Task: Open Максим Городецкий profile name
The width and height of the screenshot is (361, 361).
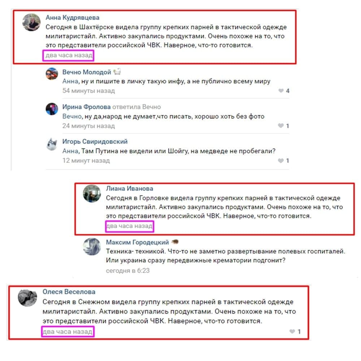Action: (138, 242)
